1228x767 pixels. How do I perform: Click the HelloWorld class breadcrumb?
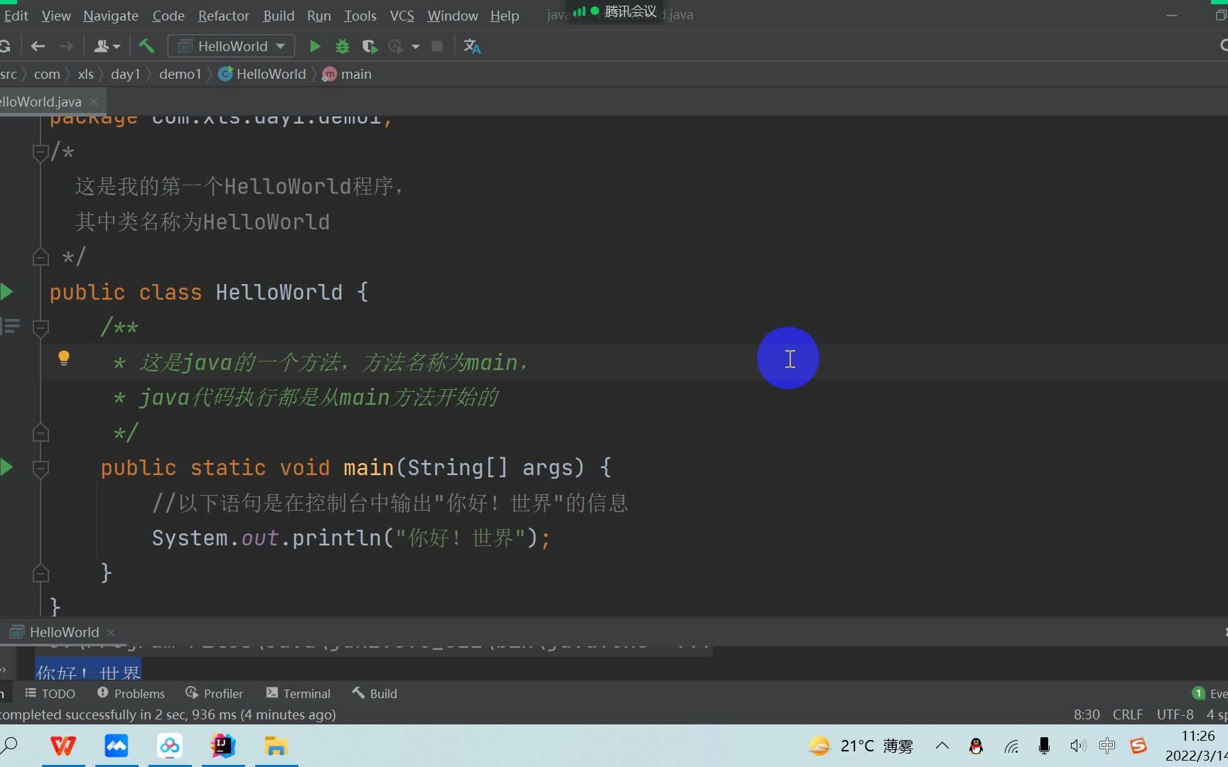pyautogui.click(x=262, y=74)
